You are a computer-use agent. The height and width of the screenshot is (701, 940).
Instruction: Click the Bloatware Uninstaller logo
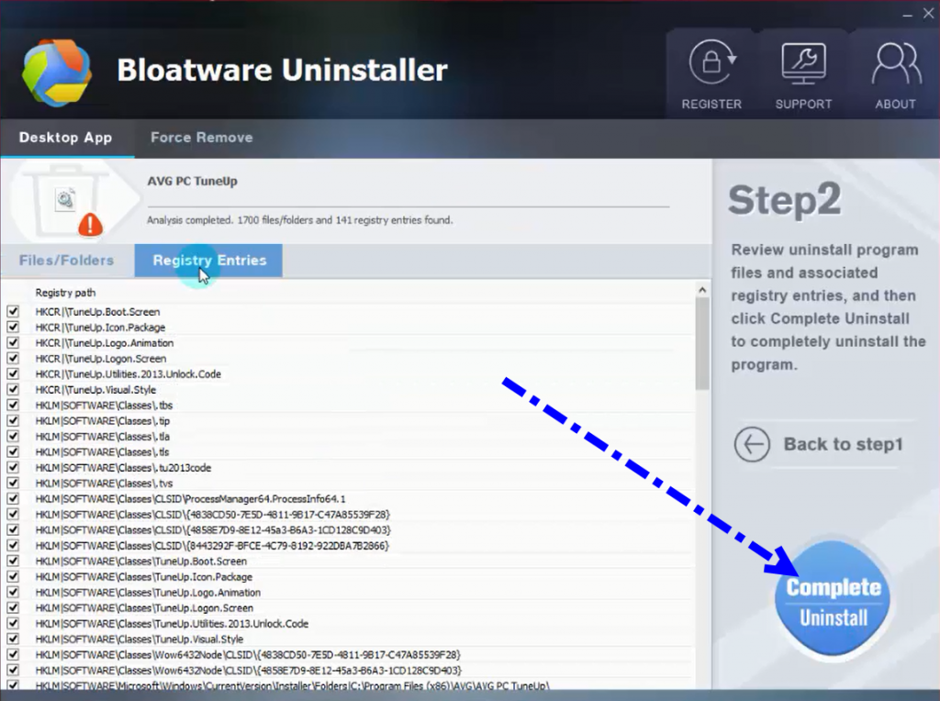coord(57,72)
